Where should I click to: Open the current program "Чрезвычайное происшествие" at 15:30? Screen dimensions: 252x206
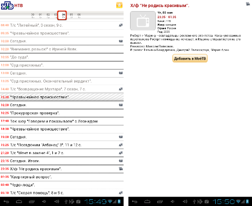pos(61,97)
